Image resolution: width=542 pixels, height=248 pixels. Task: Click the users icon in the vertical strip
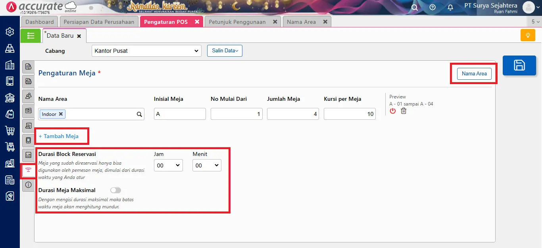pos(28,96)
